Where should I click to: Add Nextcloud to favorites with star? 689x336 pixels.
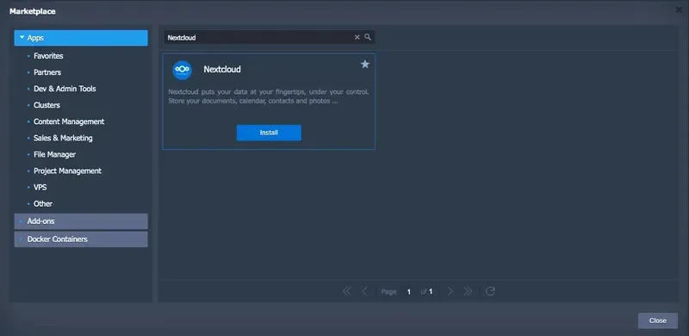point(365,65)
